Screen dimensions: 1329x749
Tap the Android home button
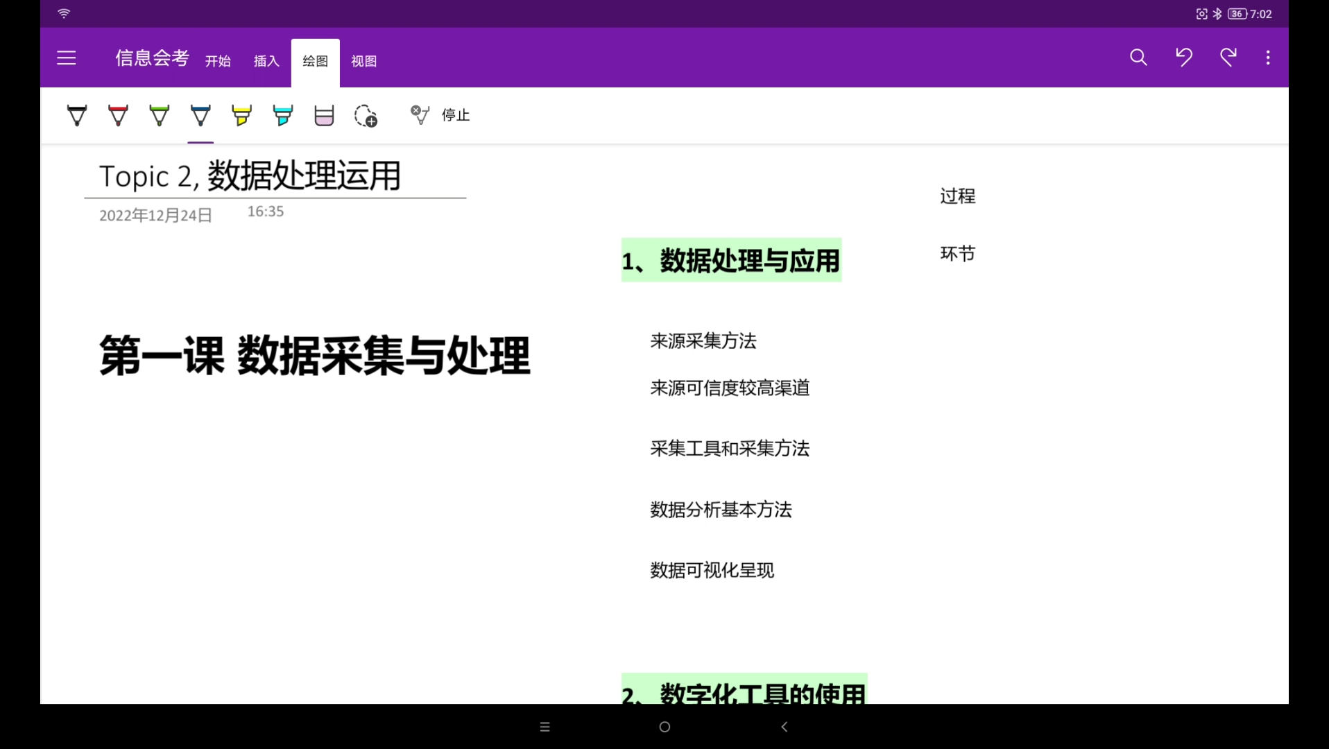click(664, 727)
